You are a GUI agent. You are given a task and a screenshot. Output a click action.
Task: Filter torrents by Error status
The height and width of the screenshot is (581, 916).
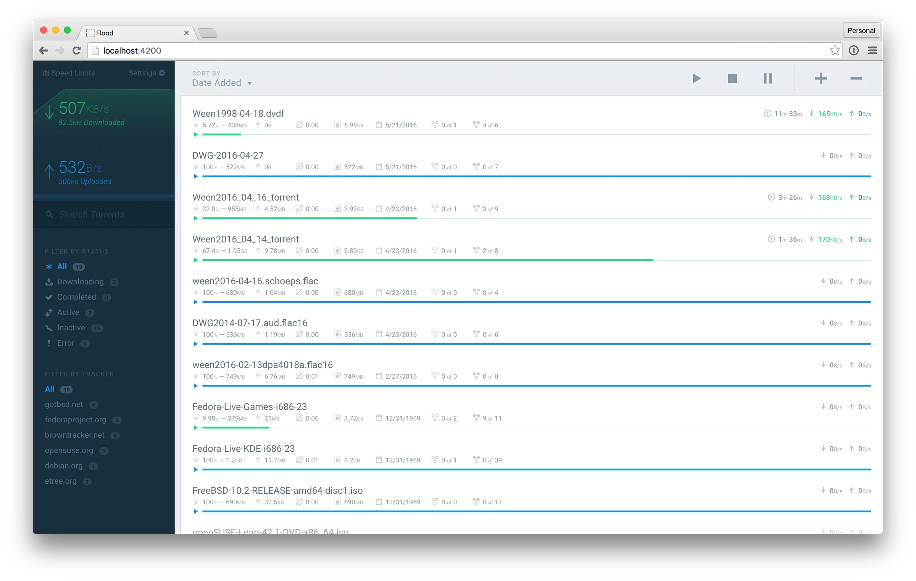[x=66, y=343]
